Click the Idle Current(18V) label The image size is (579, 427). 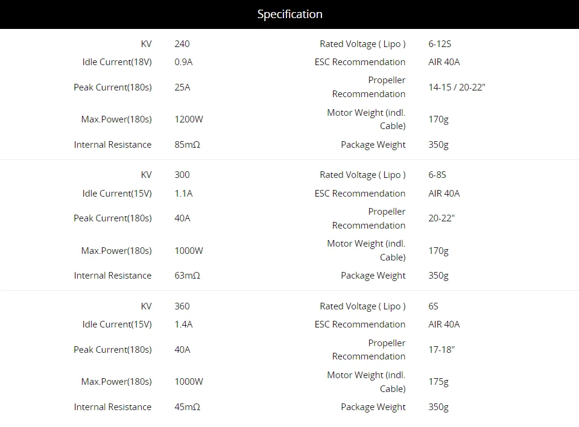coord(117,62)
